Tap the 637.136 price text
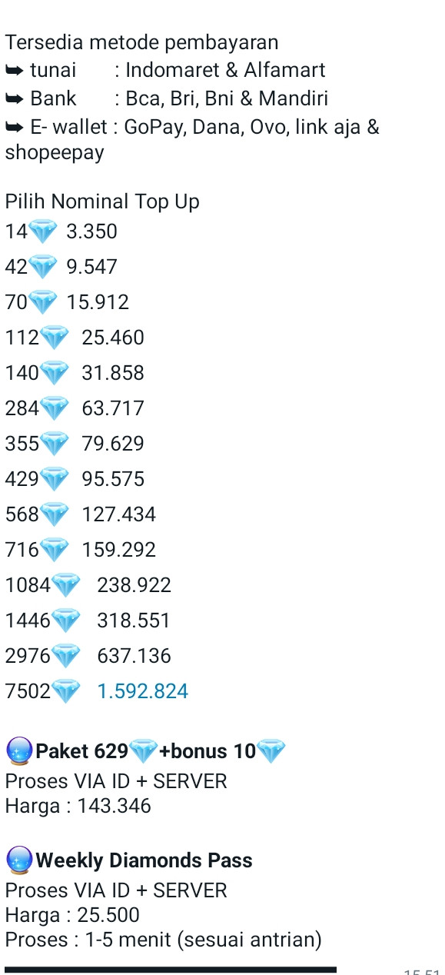The height and width of the screenshot is (975, 445). (134, 656)
